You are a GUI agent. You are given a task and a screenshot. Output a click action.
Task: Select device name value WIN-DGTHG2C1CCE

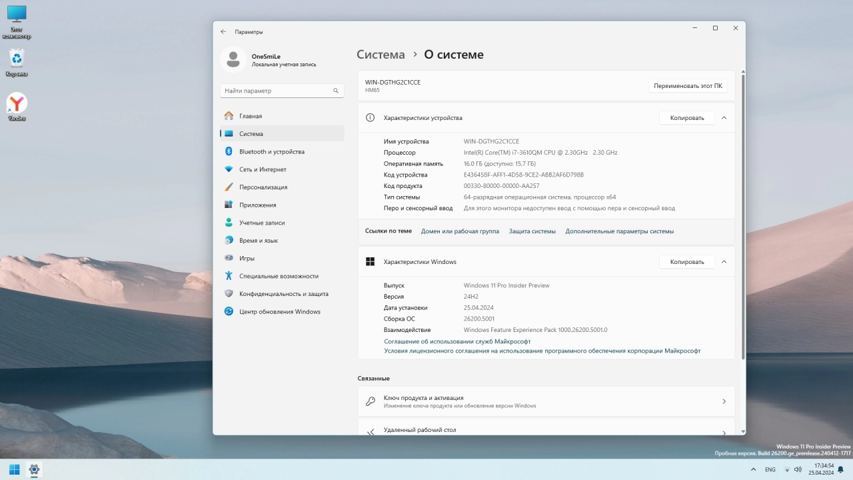click(491, 141)
